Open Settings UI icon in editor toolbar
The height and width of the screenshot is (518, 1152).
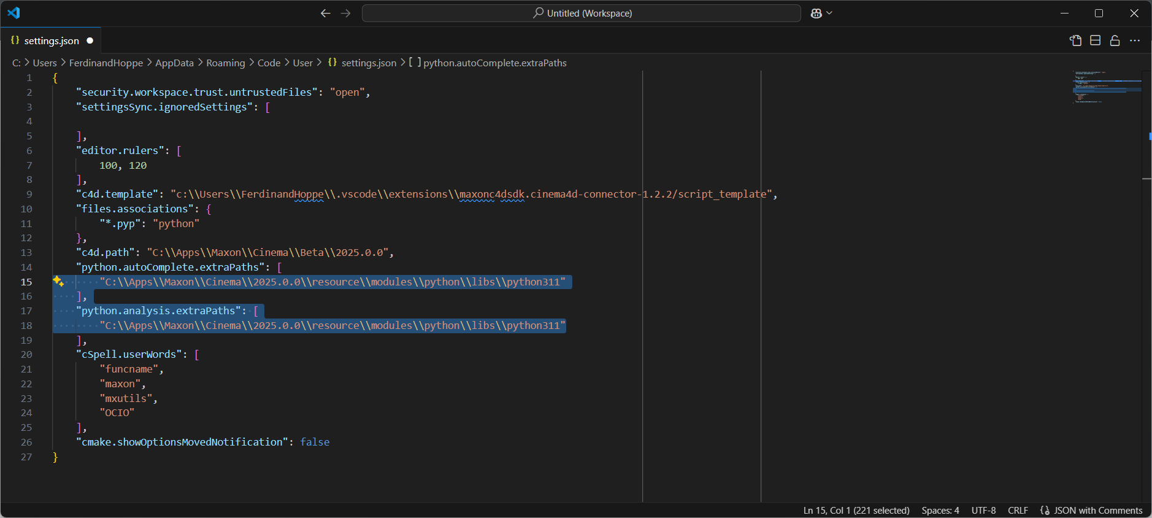coord(1075,41)
